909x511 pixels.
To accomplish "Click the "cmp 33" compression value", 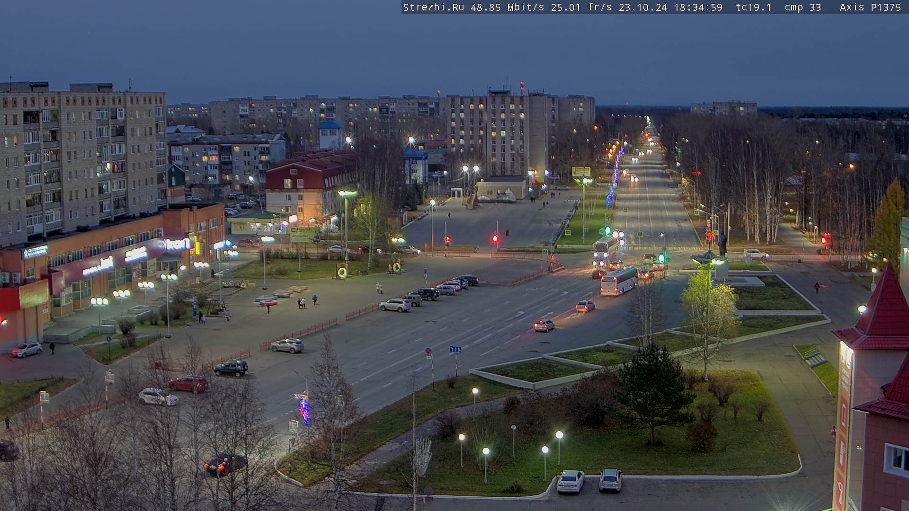I will [802, 8].
